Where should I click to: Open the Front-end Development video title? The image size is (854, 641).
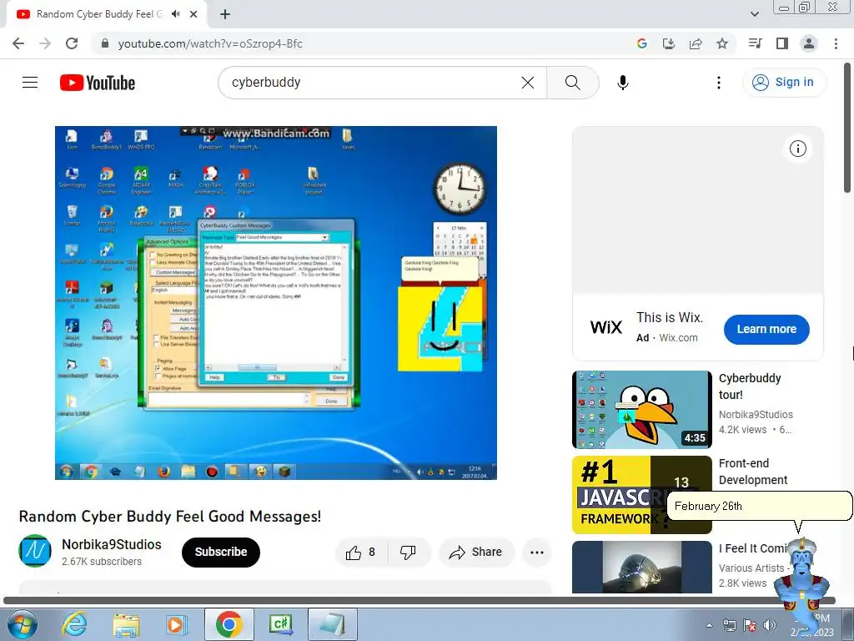point(753,472)
